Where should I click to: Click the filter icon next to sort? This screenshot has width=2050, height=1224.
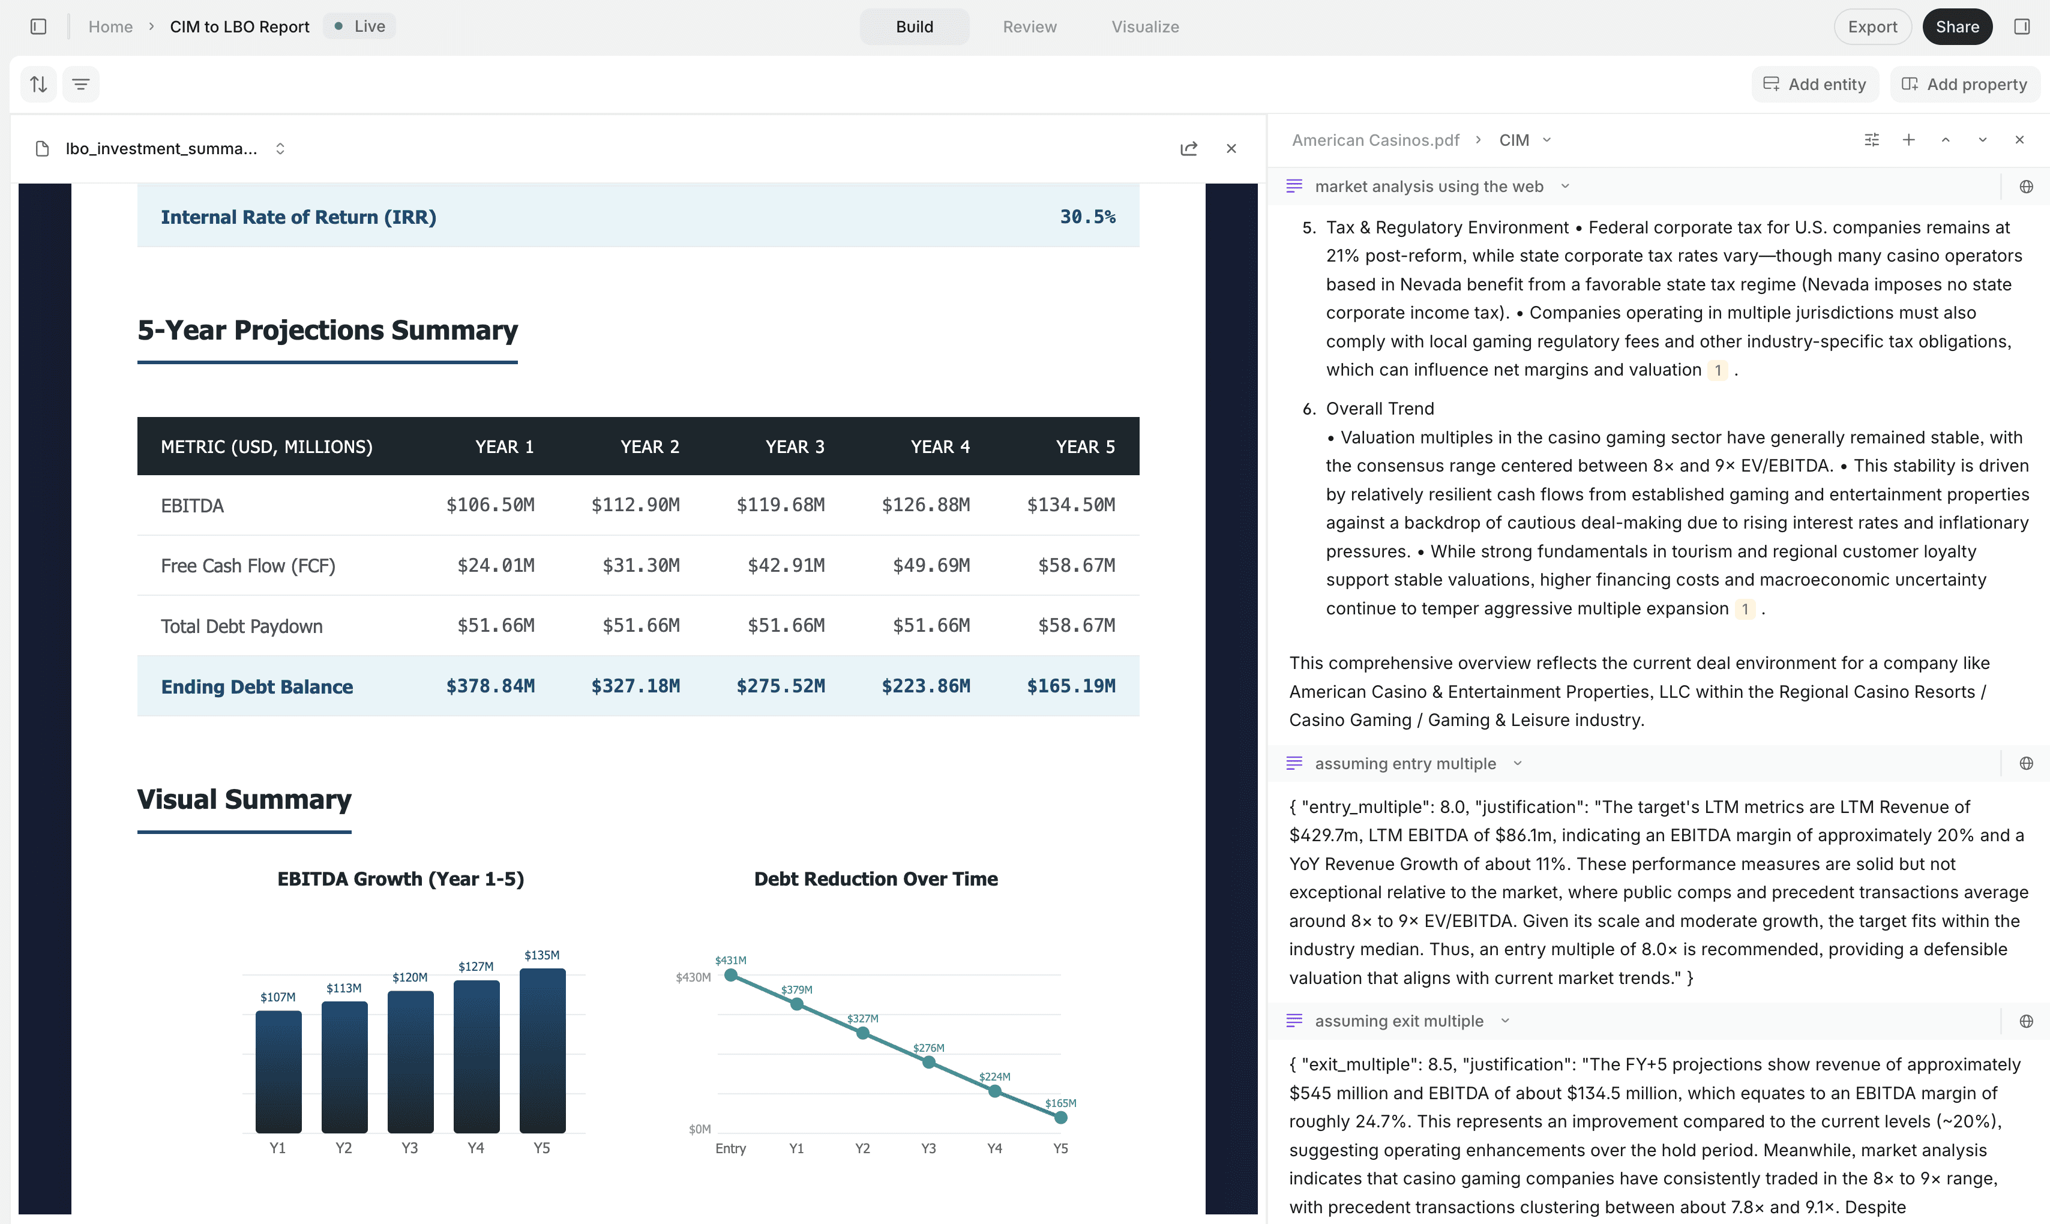[81, 83]
